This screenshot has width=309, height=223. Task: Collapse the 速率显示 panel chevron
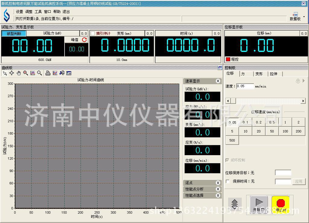point(218,81)
